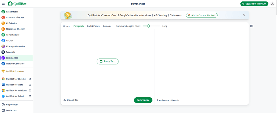Click the AI Chat sidebar icon
Viewport: 277px width, 113px height.
tap(3, 41)
